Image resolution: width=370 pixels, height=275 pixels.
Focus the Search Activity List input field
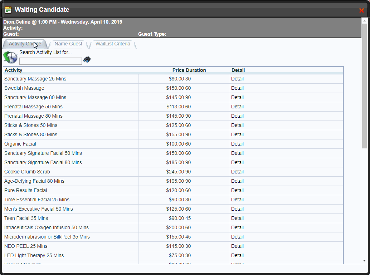[50, 61]
